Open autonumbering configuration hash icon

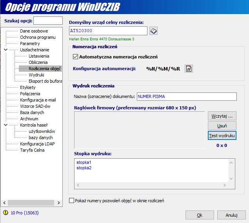pyautogui.click(x=189, y=69)
